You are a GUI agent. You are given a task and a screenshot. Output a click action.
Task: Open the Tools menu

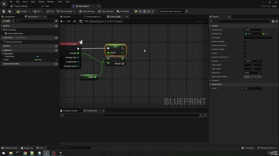coord(60,2)
